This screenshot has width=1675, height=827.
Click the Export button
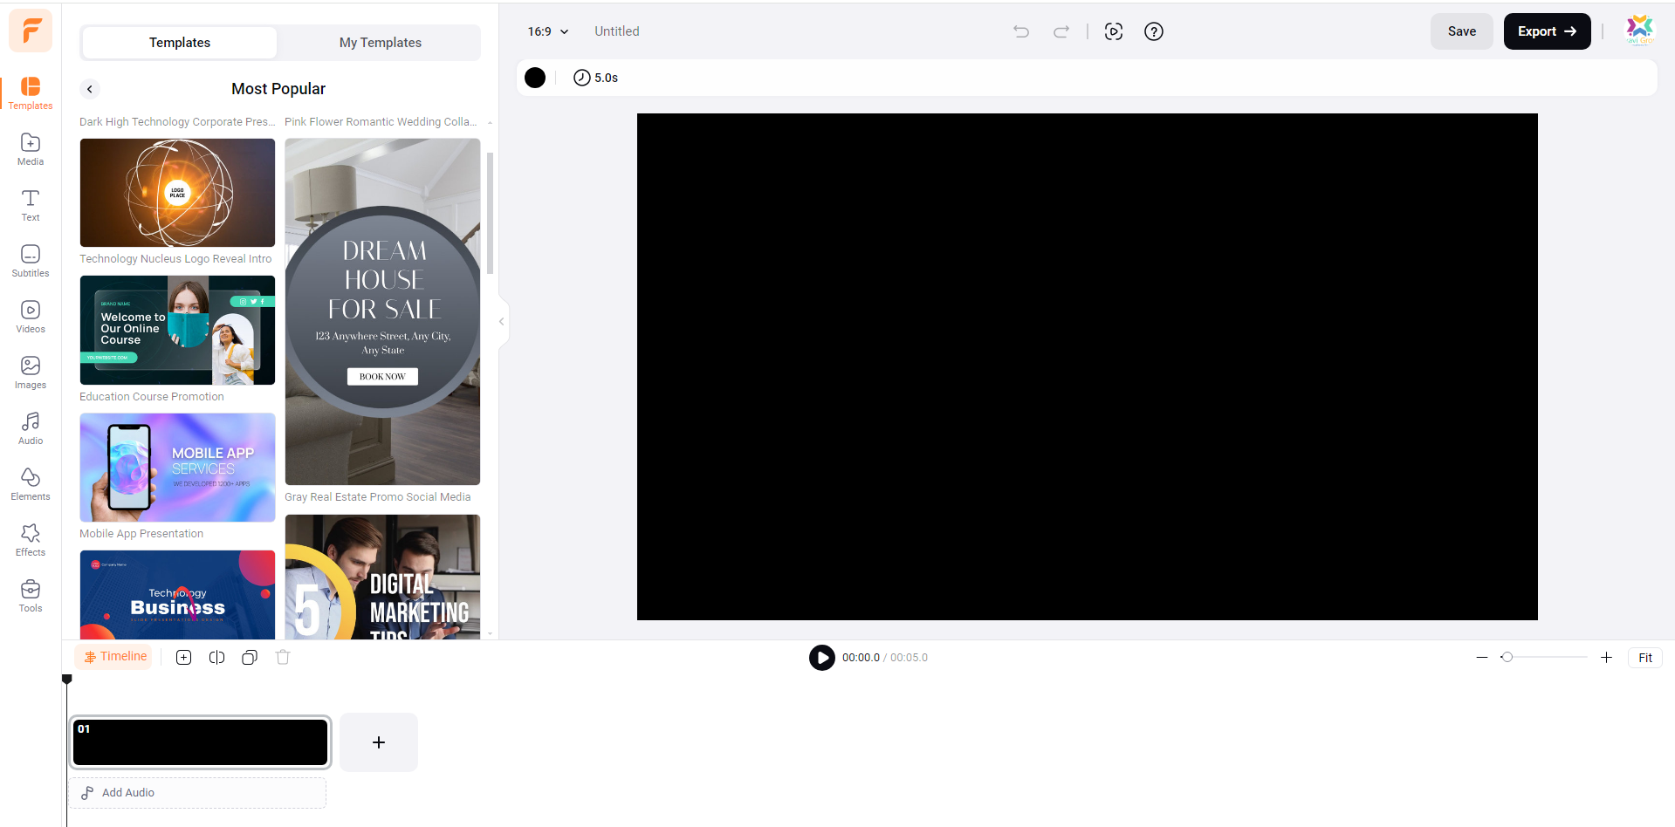[x=1546, y=31]
